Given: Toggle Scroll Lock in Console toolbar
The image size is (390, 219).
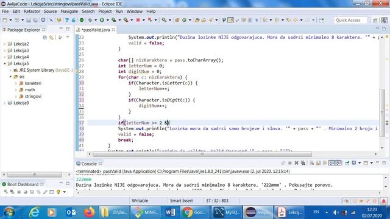Looking at the screenshot, I should 318,163.
